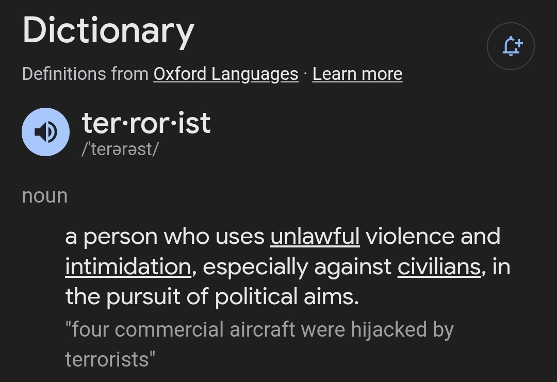Follow the intimidation word link
This screenshot has height=382, width=557.
[128, 267]
